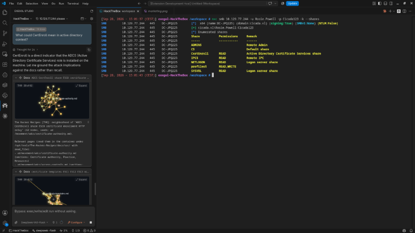Open the Exegol Studio view with the hacker icon
415x233 pixels.
tap(5, 106)
